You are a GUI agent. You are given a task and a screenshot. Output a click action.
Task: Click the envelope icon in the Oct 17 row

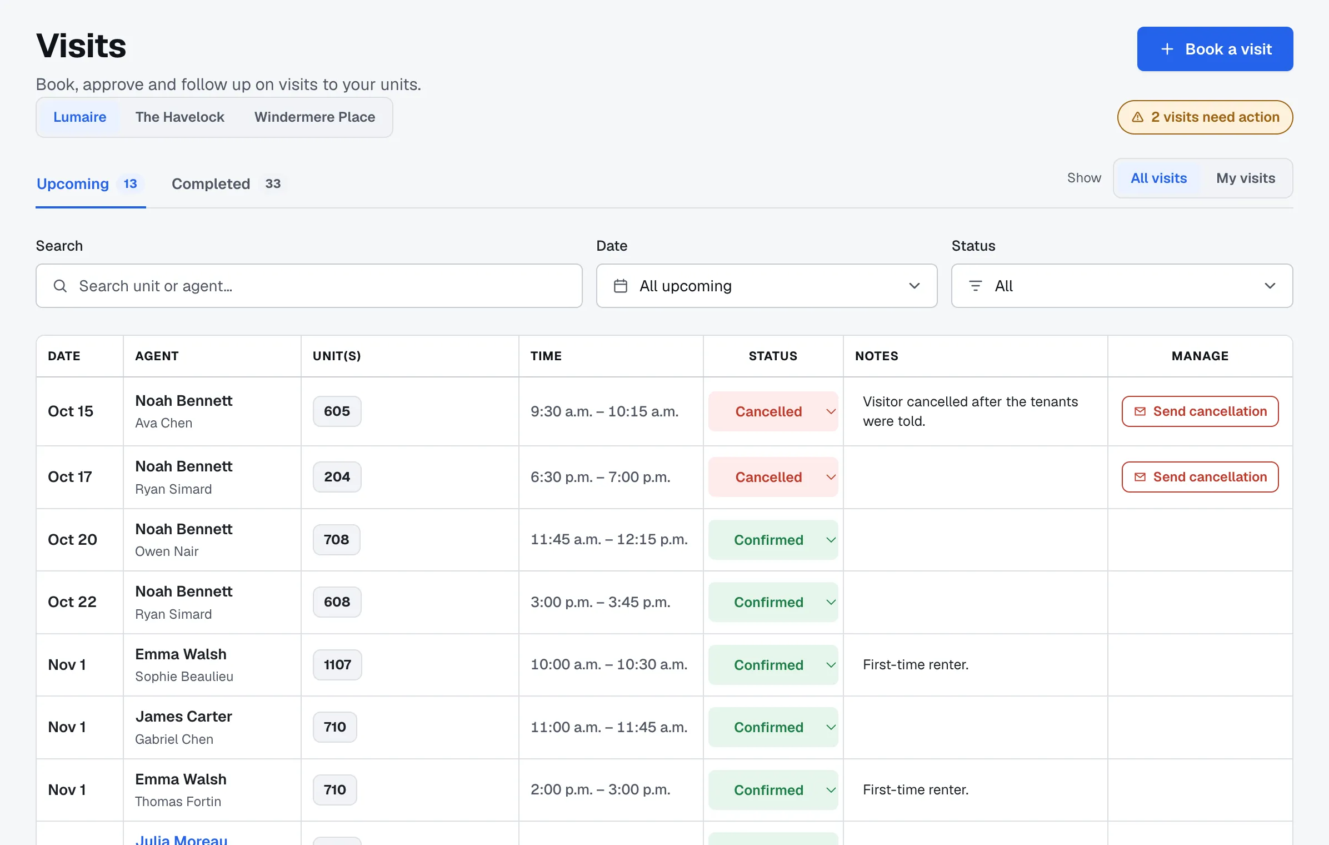pyautogui.click(x=1140, y=477)
